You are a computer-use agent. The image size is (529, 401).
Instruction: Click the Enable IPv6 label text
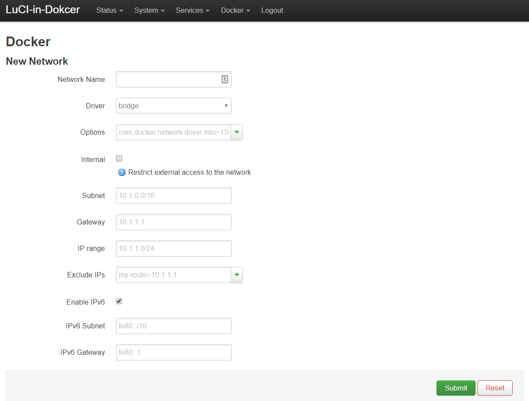coord(86,302)
